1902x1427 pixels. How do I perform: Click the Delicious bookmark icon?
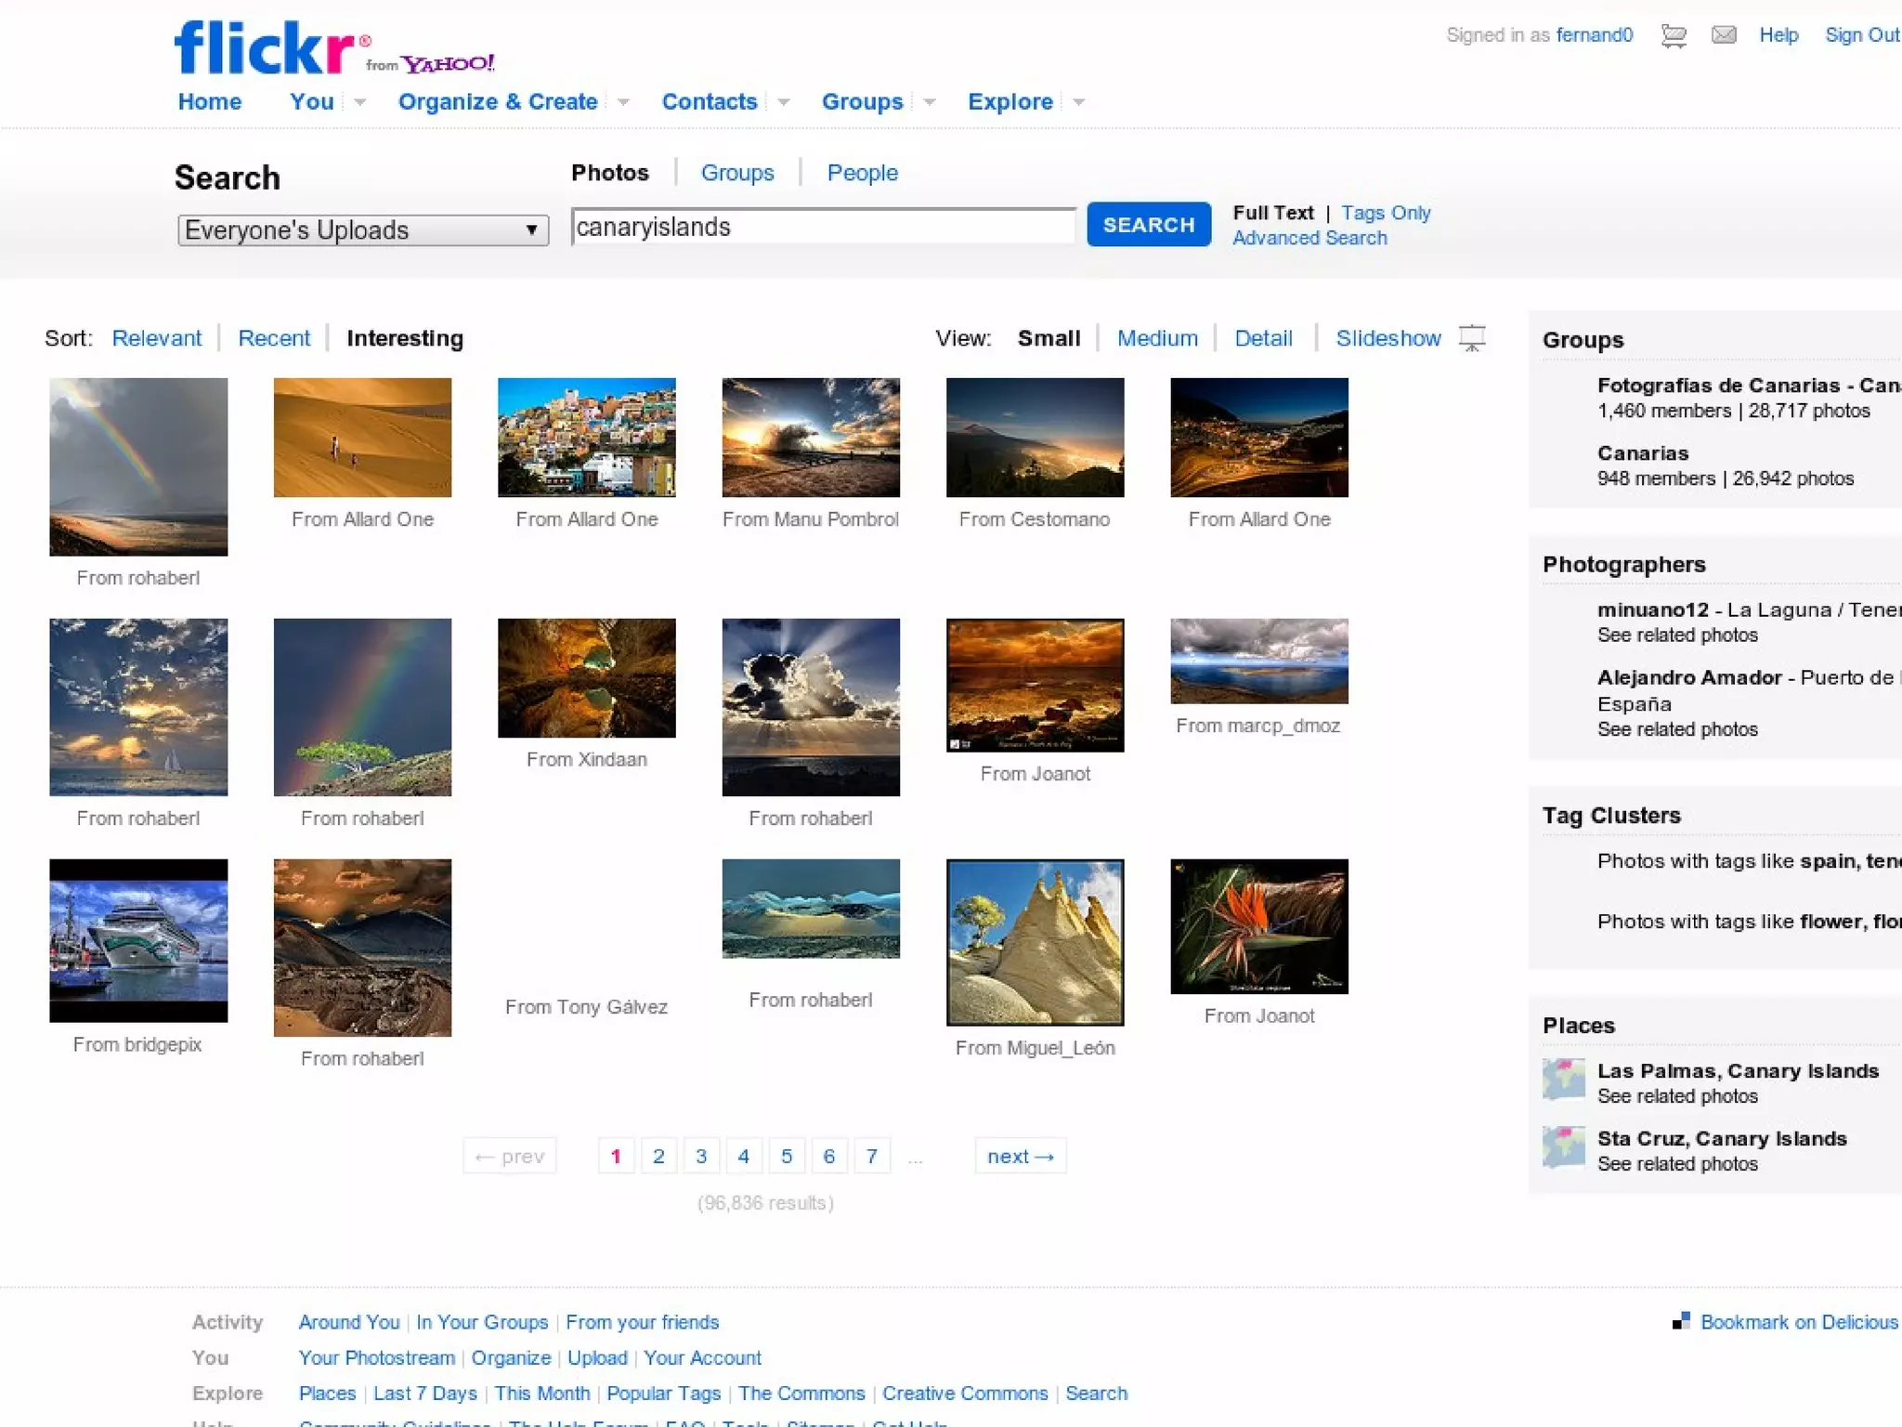1681,1321
